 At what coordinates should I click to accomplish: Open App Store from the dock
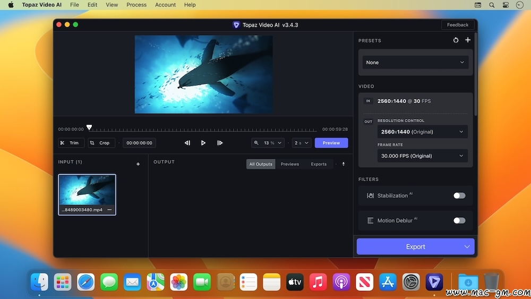point(388,281)
